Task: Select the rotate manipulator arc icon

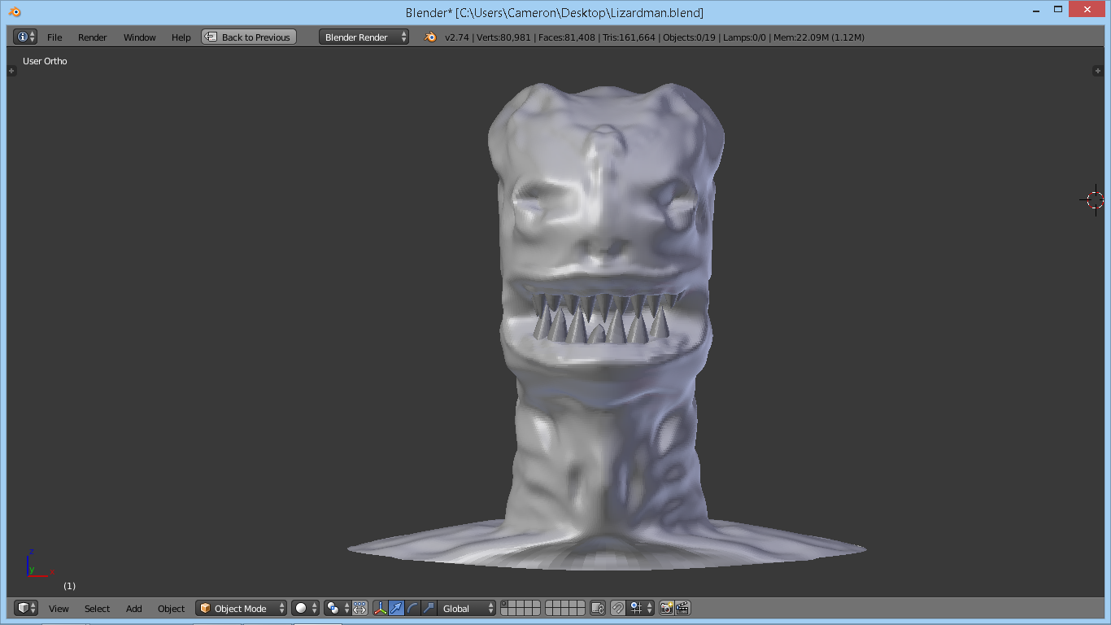Action: point(412,609)
